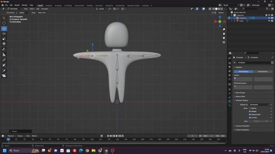The width and height of the screenshot is (275, 154).
Task: Click the green Y axis gizmo dot
Action: (220, 21)
